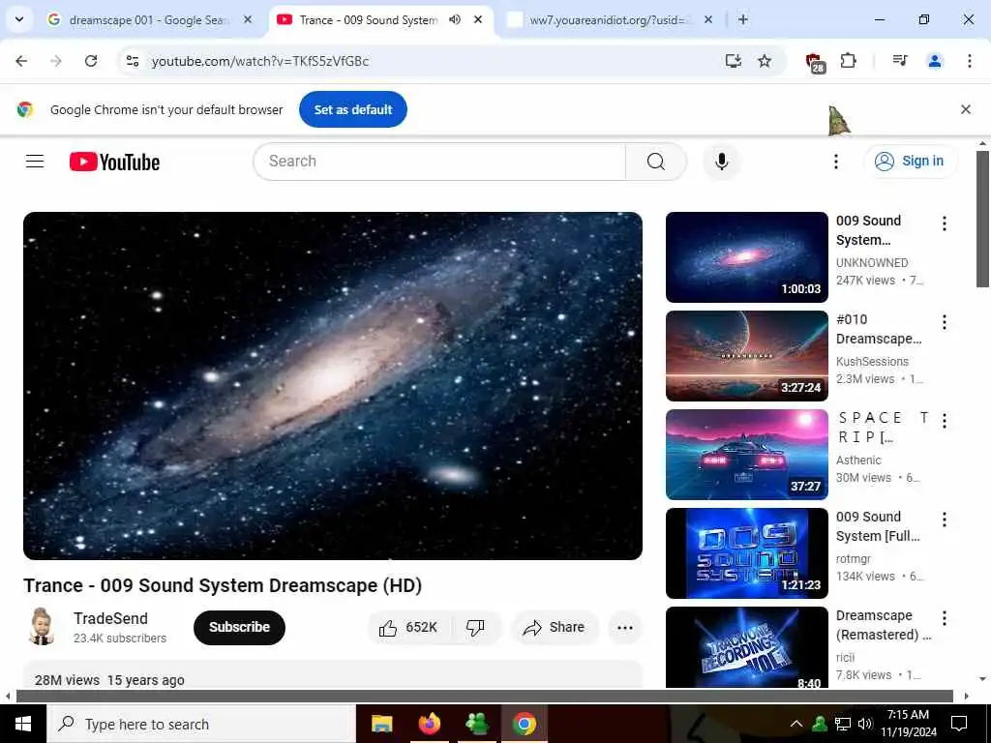The image size is (991, 743).
Task: Click the galaxy video player
Action: pyautogui.click(x=333, y=385)
